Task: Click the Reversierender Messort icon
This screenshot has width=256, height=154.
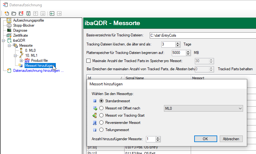Action: point(95,123)
